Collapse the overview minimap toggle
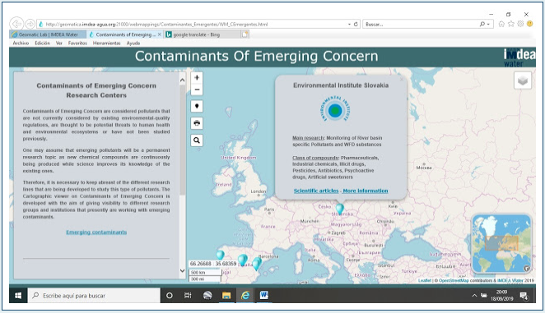545x313 pixels. pos(527,268)
